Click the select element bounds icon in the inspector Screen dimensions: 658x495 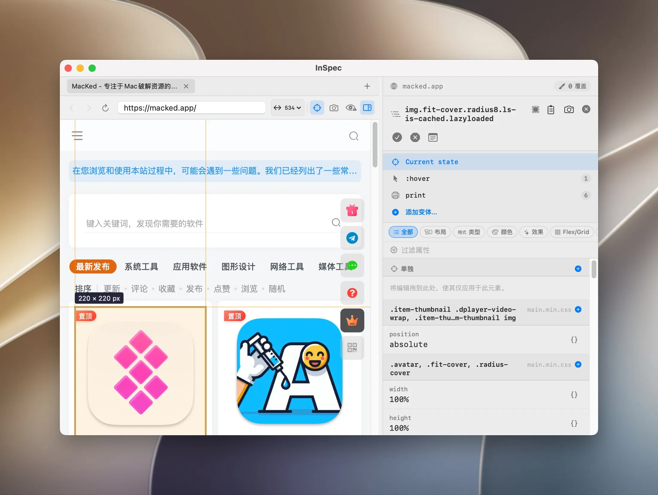(x=535, y=109)
